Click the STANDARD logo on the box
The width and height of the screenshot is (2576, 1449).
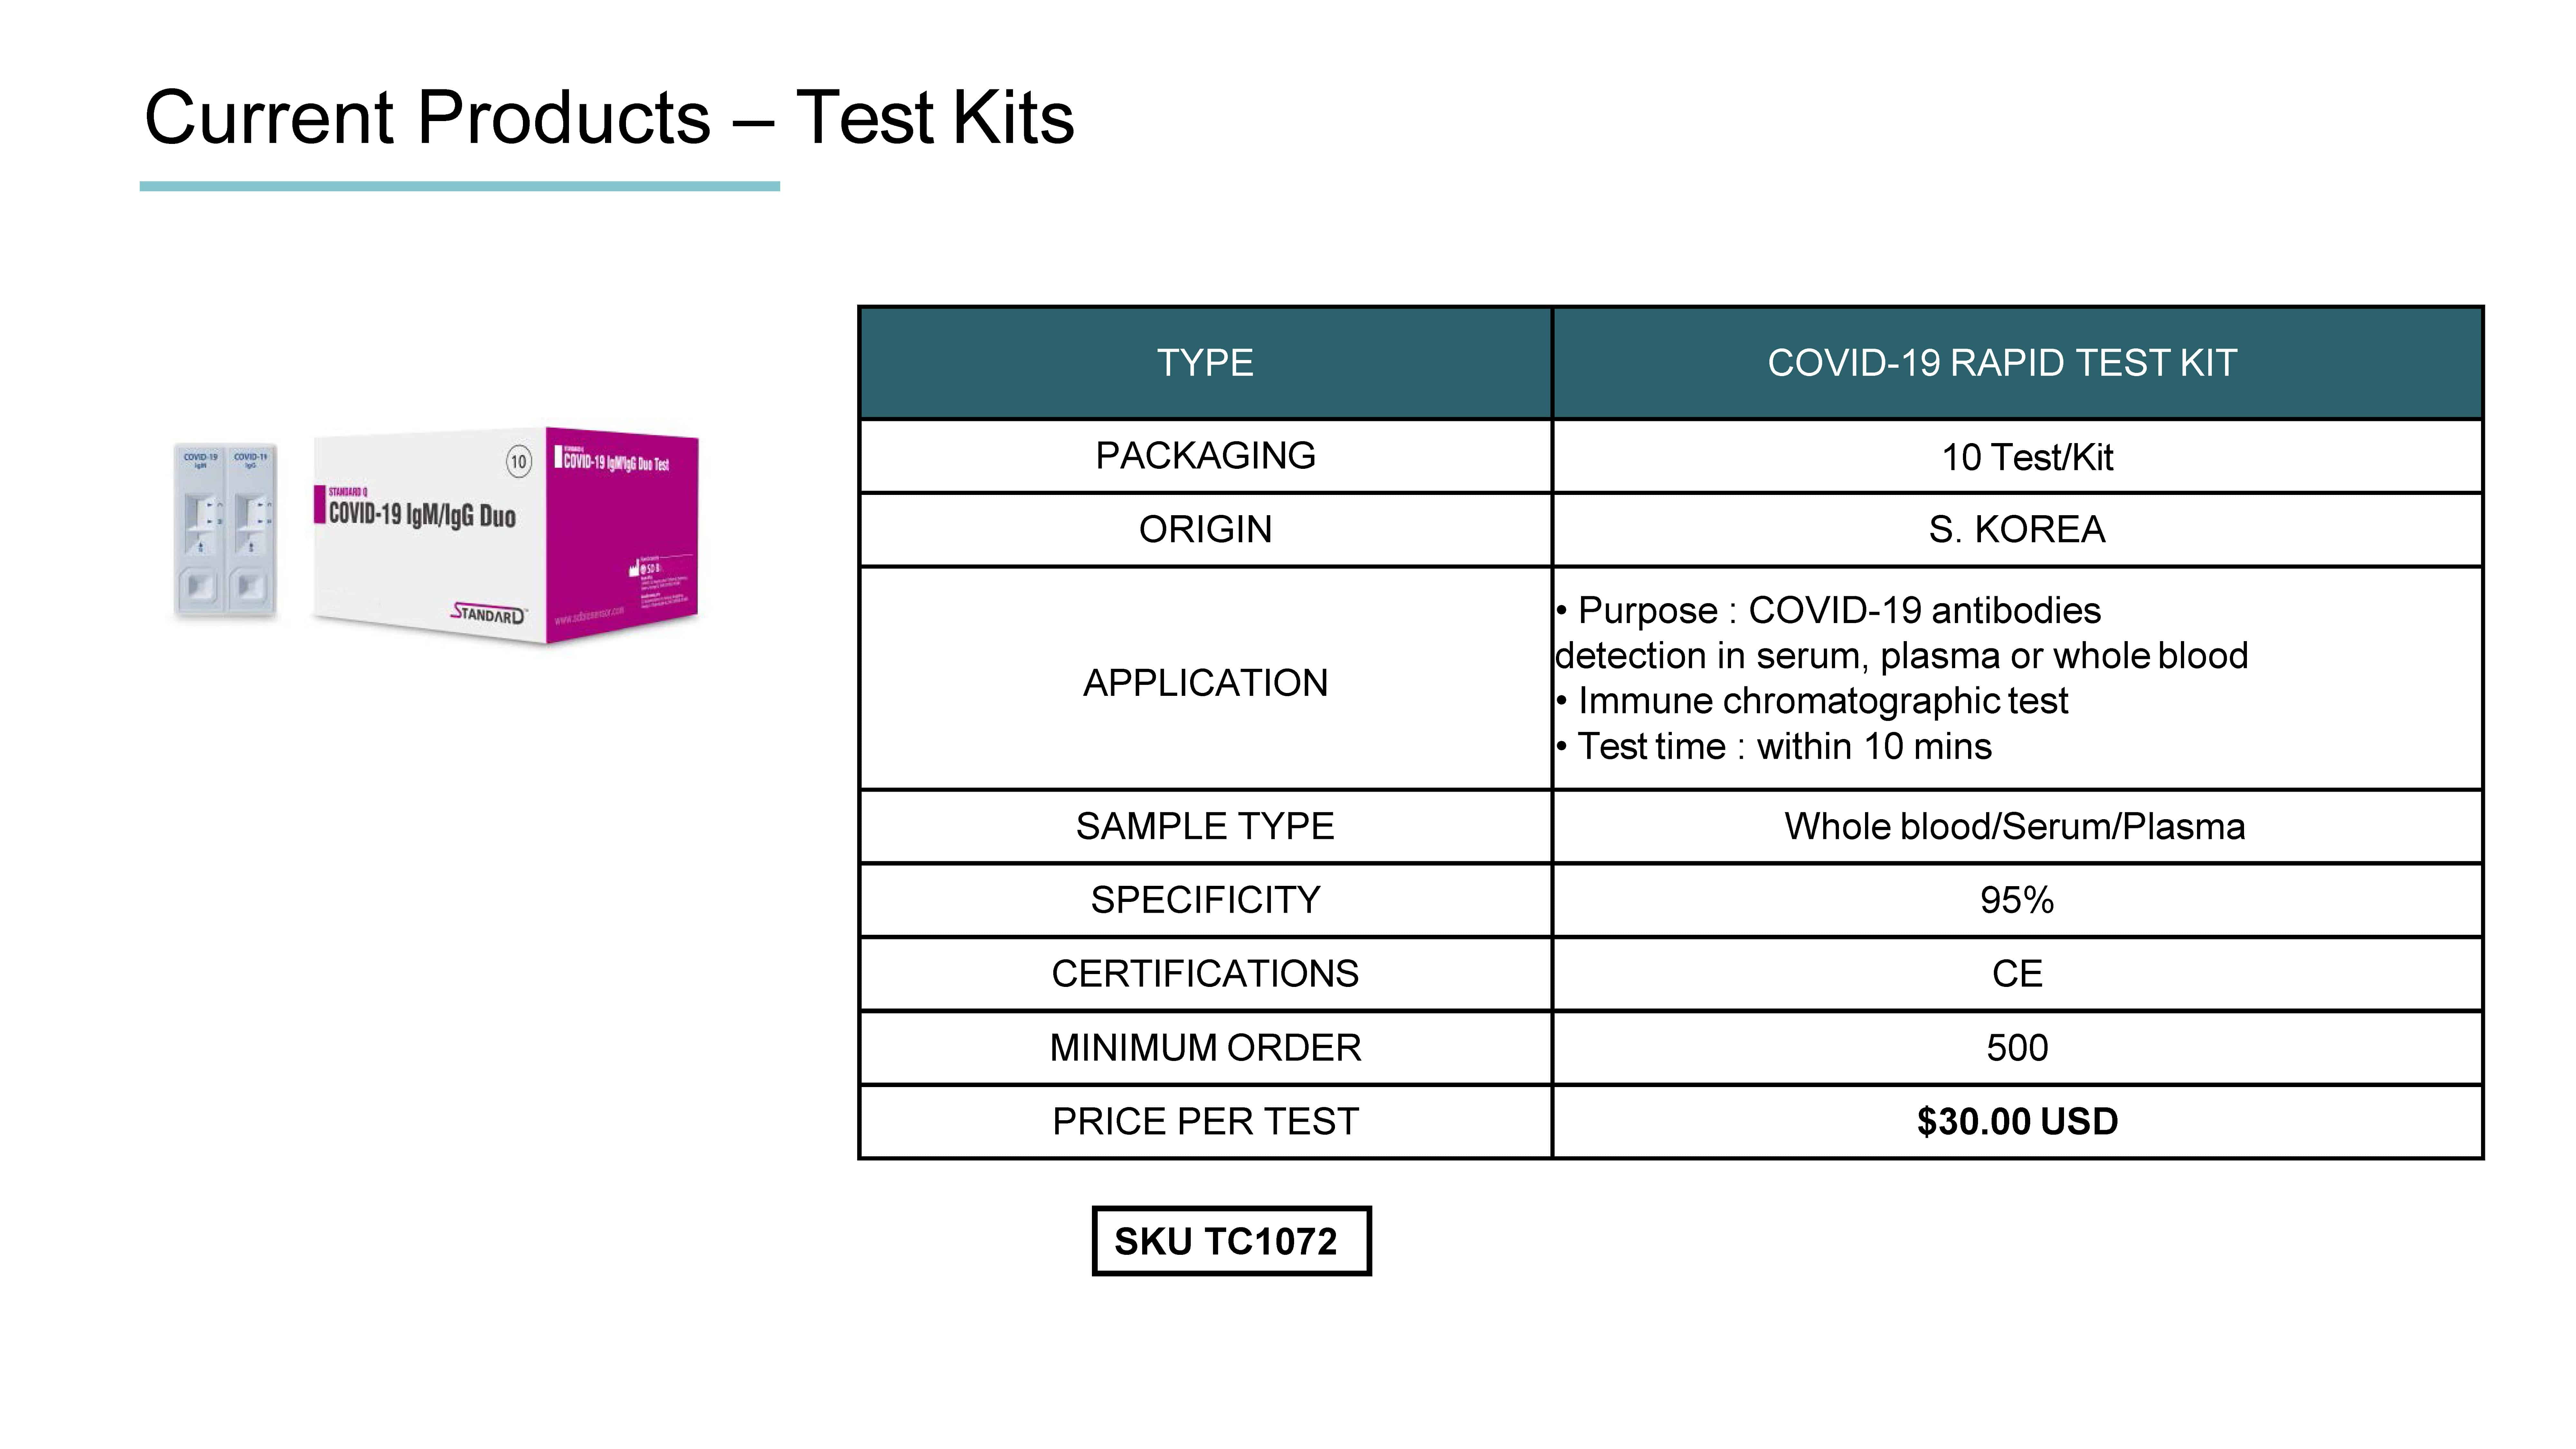[x=488, y=612]
